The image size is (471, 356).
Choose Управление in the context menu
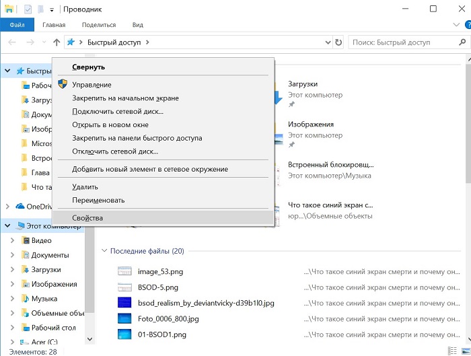click(163, 85)
